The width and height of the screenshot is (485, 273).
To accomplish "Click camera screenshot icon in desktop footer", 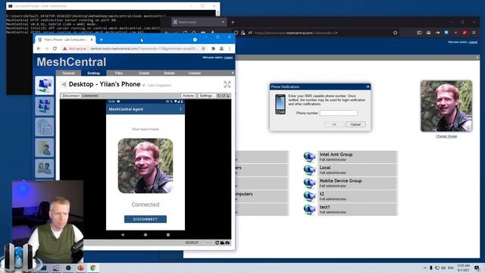I will pos(227,243).
